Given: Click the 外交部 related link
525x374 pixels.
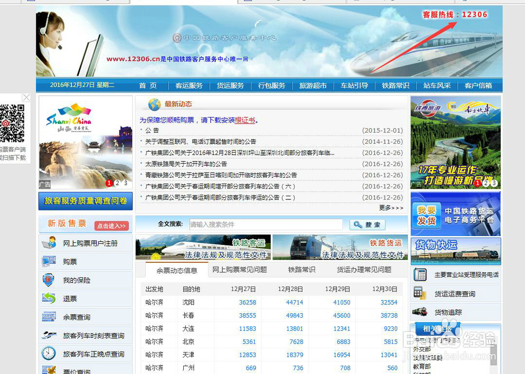Looking at the screenshot, I should tap(422, 349).
